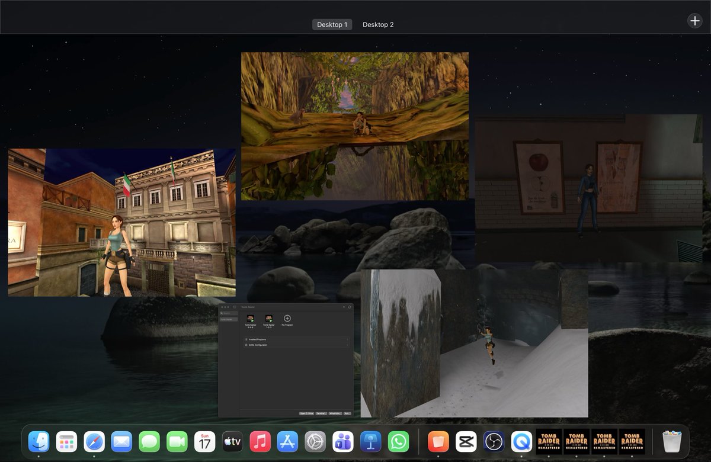The width and height of the screenshot is (711, 462).
Task: Switch to Desktop 2 space
Action: pos(378,24)
